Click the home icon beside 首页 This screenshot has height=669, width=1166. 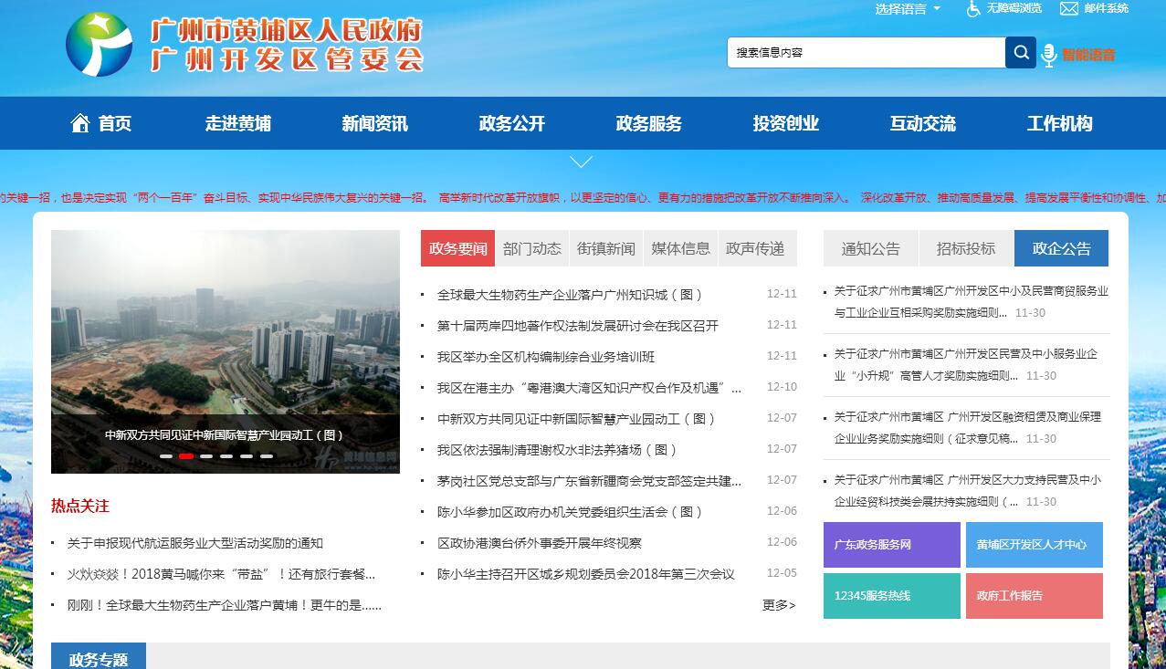(80, 123)
